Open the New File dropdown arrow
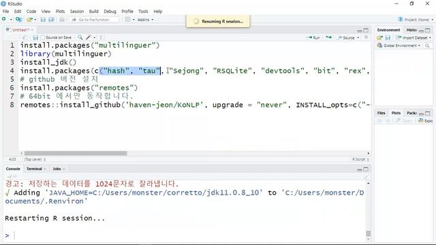The width and height of the screenshot is (436, 245). (11, 20)
